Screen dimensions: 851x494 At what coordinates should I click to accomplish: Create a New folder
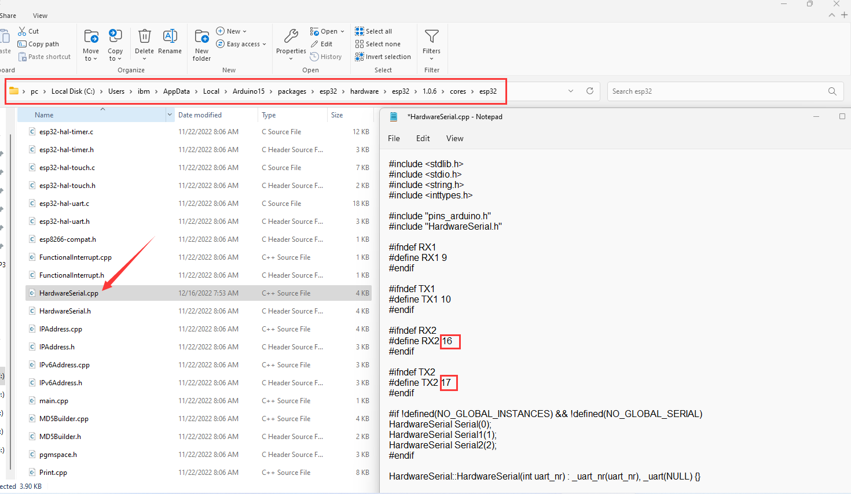[201, 43]
